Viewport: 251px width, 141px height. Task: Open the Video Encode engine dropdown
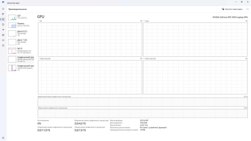click(44, 58)
